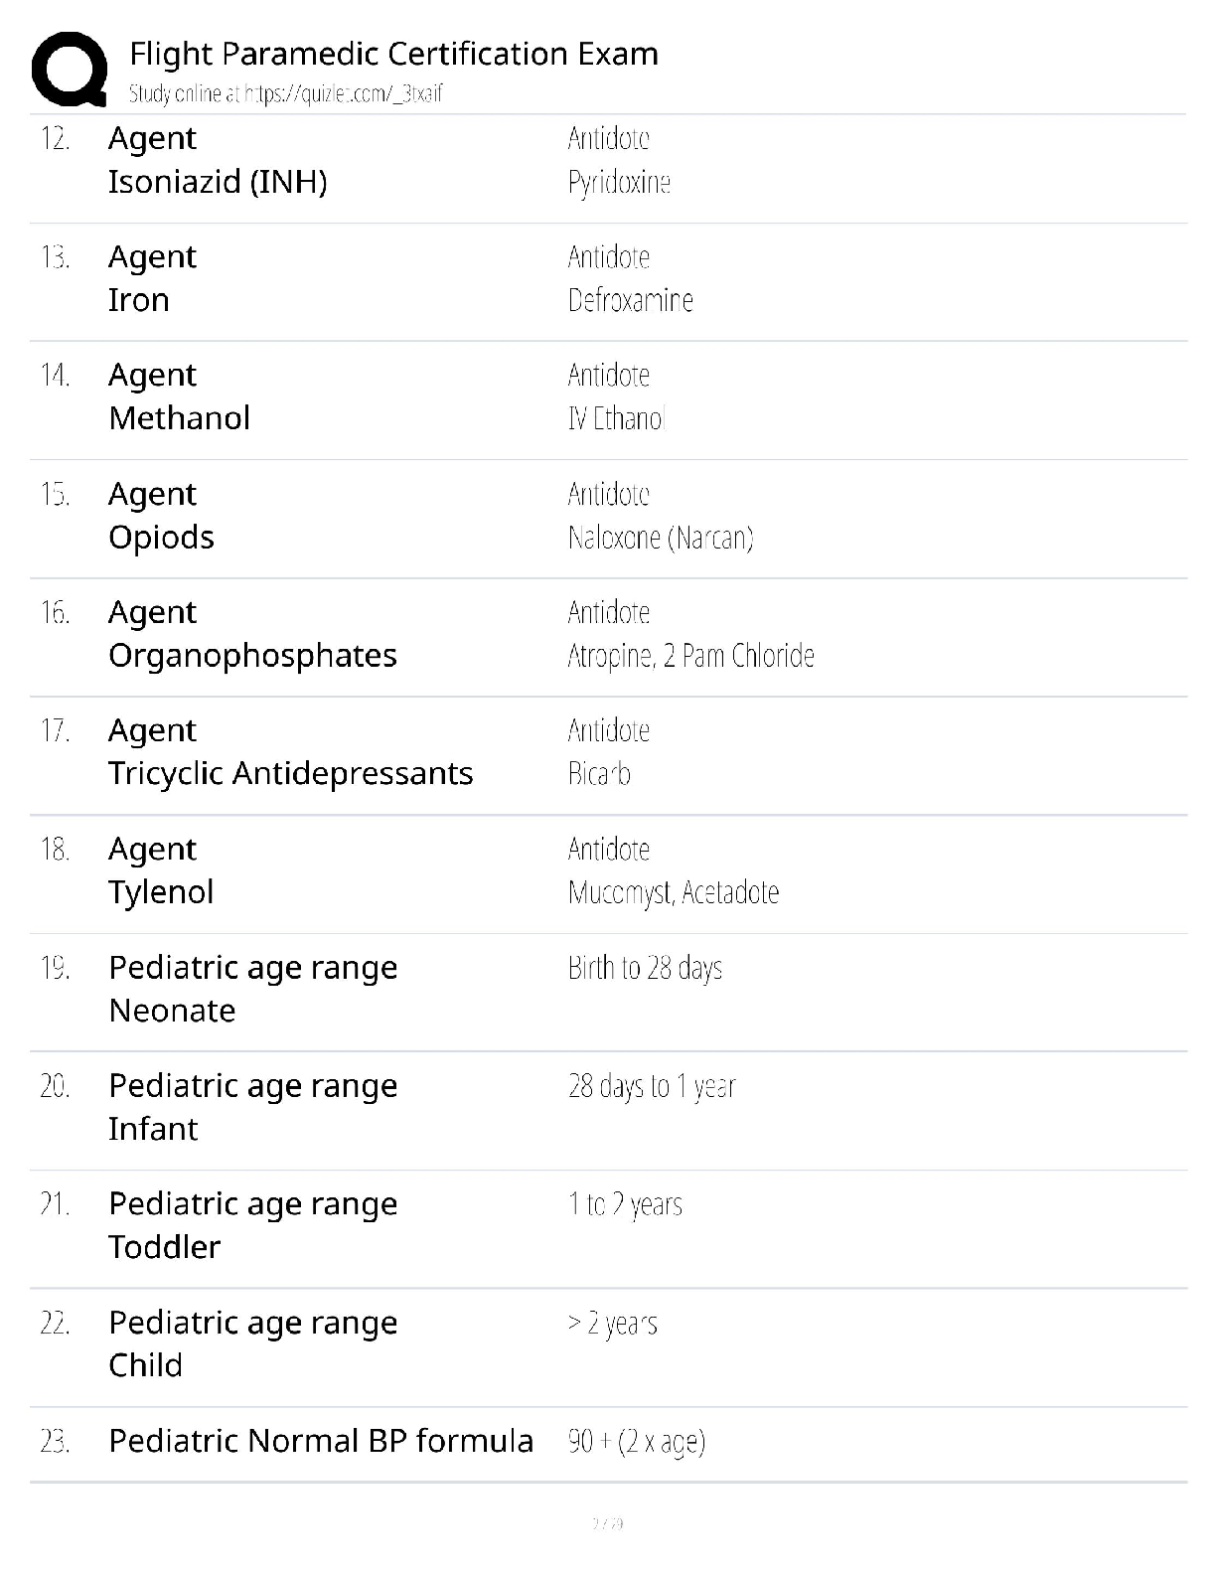Screen dimensions: 1216x1574
Task: Click the Naloxone (Narcan) definition
Action: (x=661, y=538)
